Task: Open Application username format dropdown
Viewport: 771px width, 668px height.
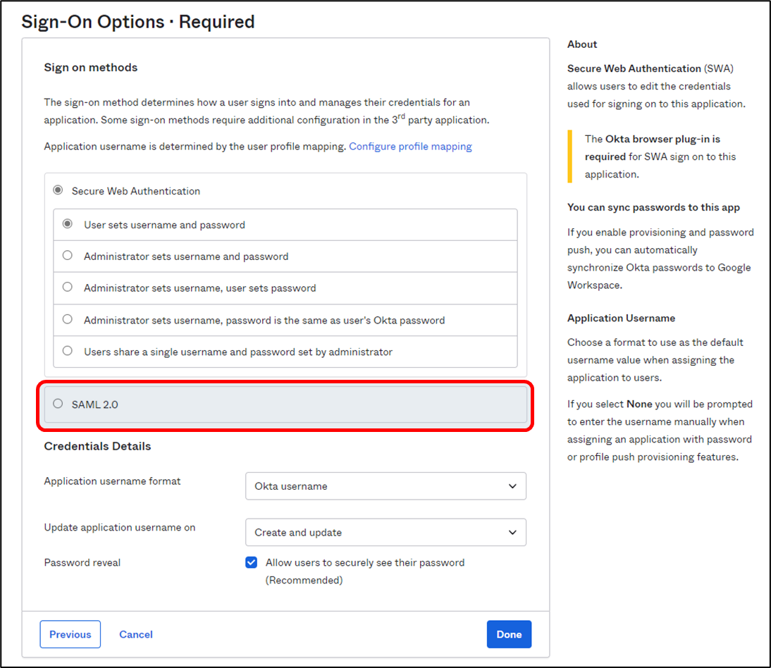Action: (385, 486)
